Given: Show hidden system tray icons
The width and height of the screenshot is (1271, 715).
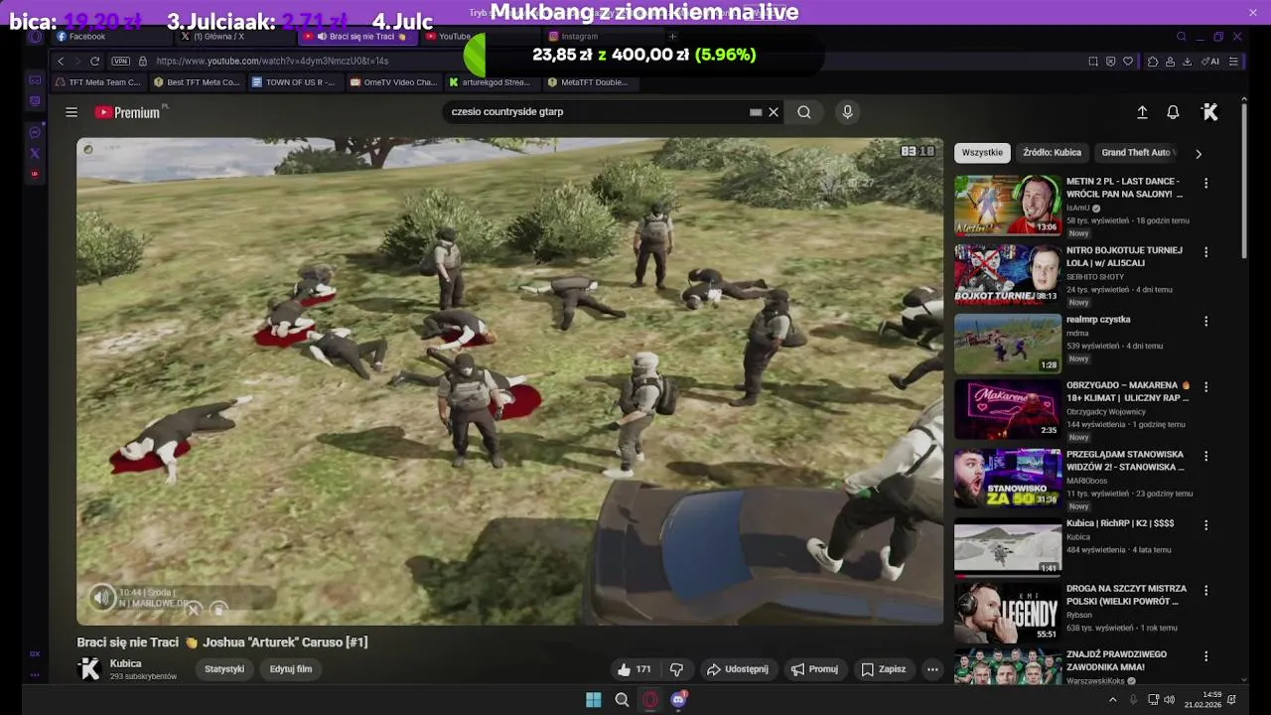Looking at the screenshot, I should [1112, 700].
